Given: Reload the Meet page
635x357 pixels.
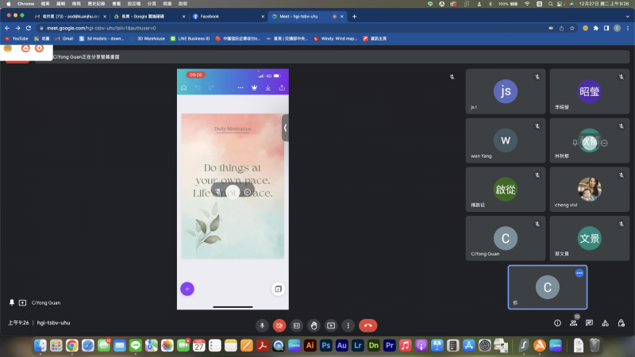Looking at the screenshot, I should click(x=29, y=28).
